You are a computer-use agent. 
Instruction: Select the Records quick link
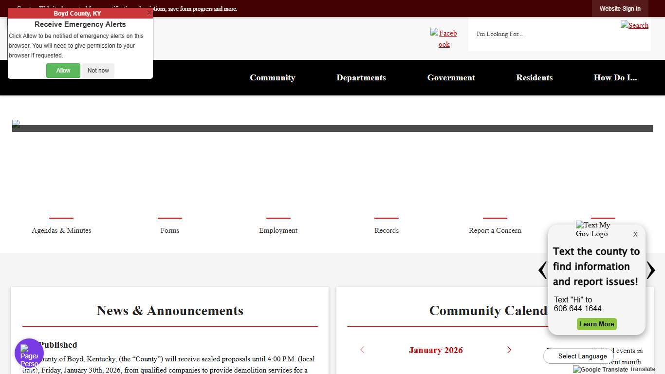point(386,230)
